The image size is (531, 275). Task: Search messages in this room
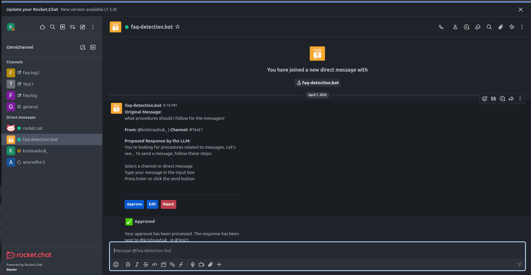tap(489, 27)
